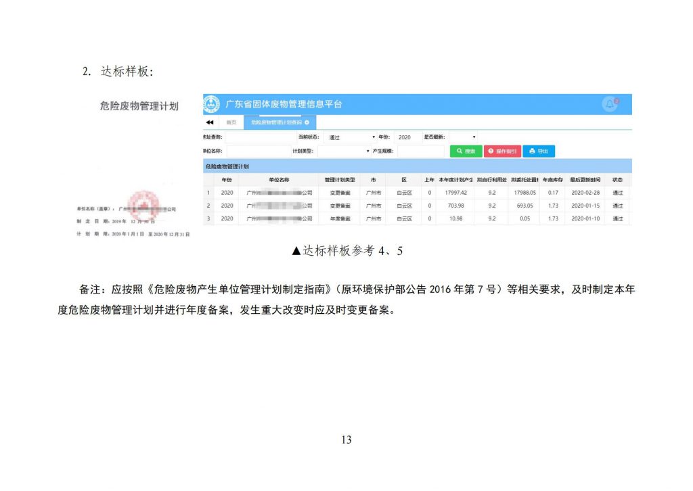This screenshot has height=491, width=693.
Task: Click the 年份 input field showing 2020
Action: point(407,137)
